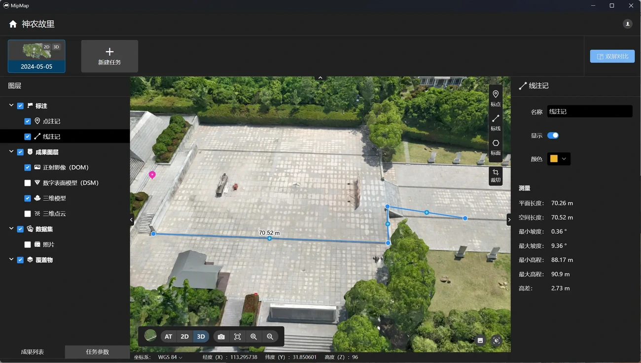Viewport: 641px width, 363px height.
Task: Switch to the 成果列表 tab
Action: click(33, 352)
